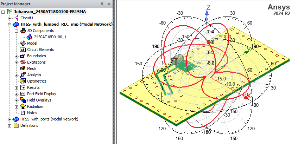This screenshot has height=144, width=292.
Task: Click the Definitions folder icon
Action: click(x=17, y=125)
